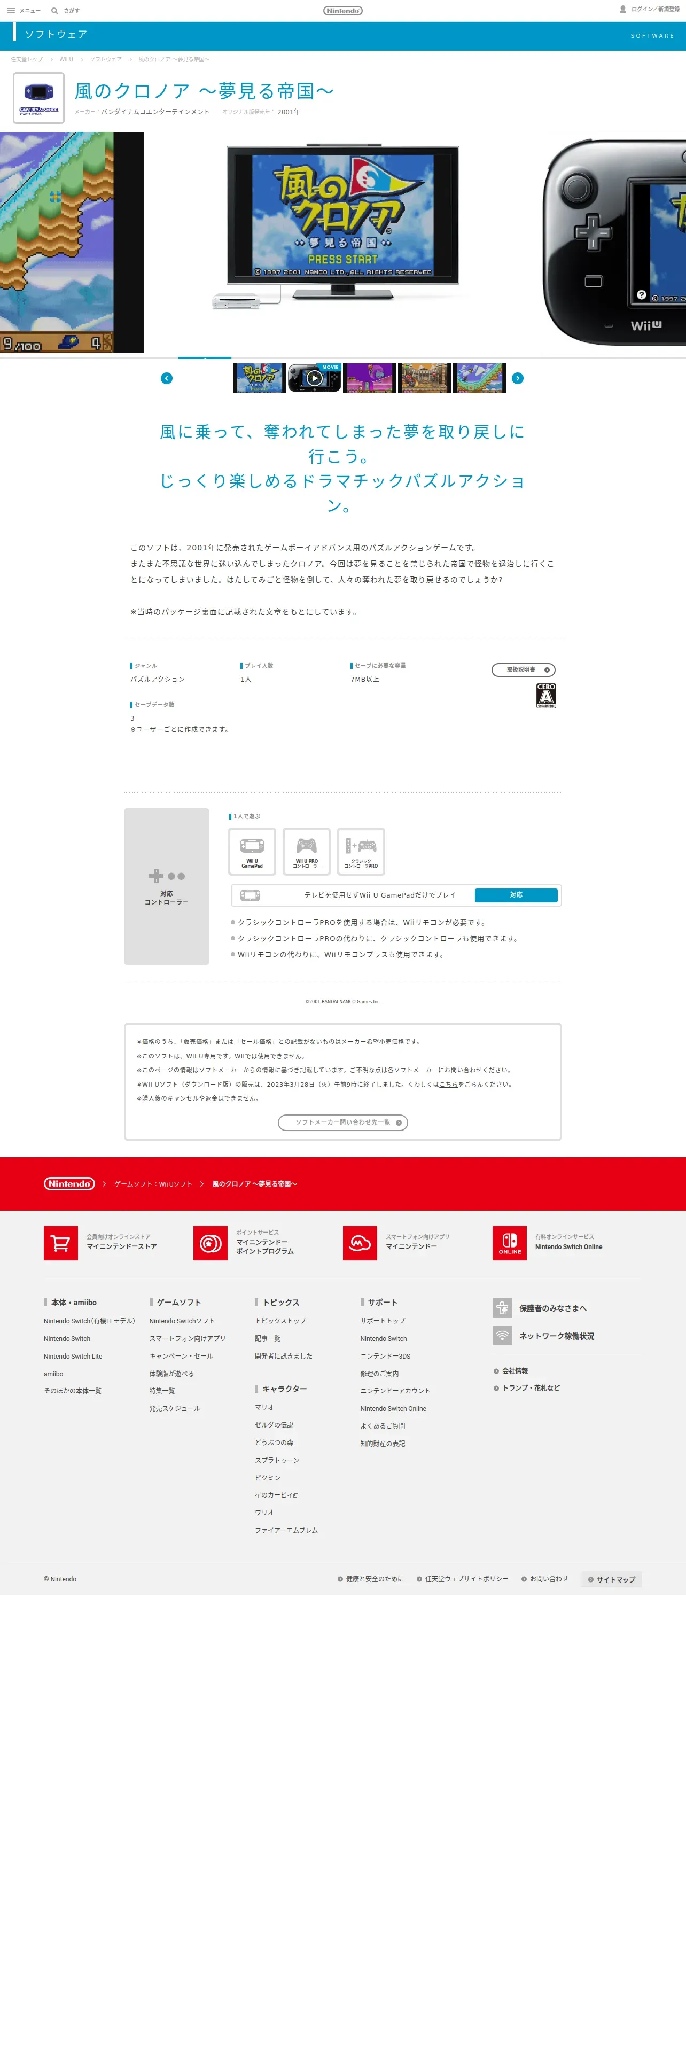Select the クラシックコントローラPRO icon
The width and height of the screenshot is (686, 2058).
click(361, 851)
